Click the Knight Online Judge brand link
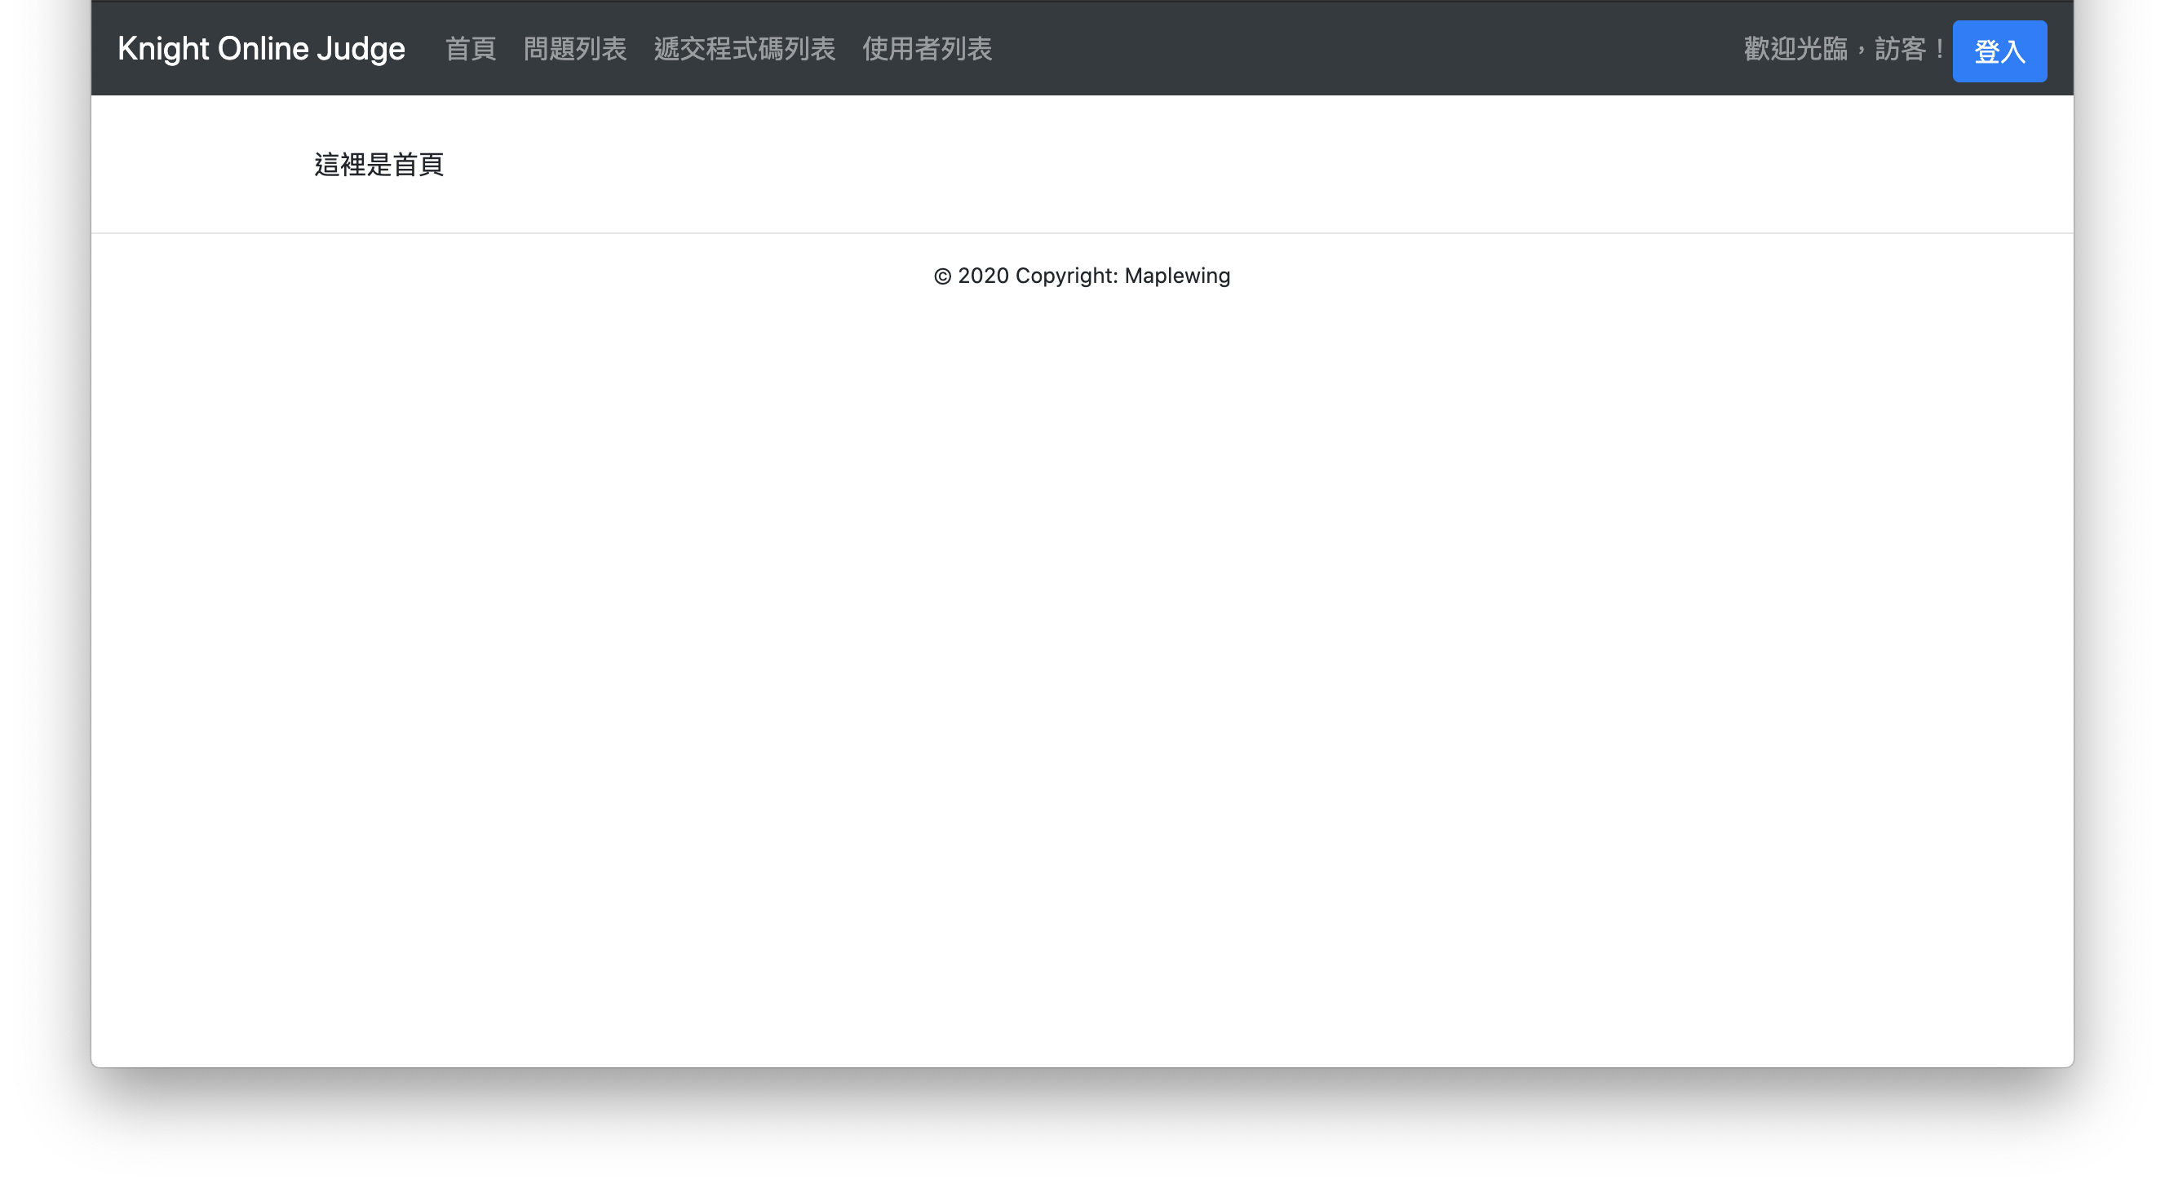 [x=261, y=49]
